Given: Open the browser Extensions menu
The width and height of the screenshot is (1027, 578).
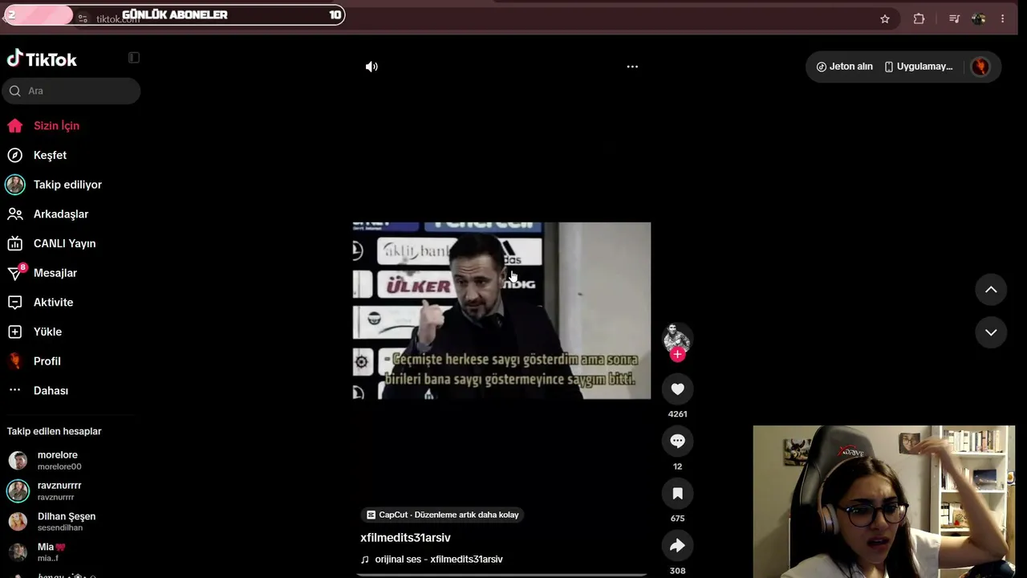Looking at the screenshot, I should [919, 18].
